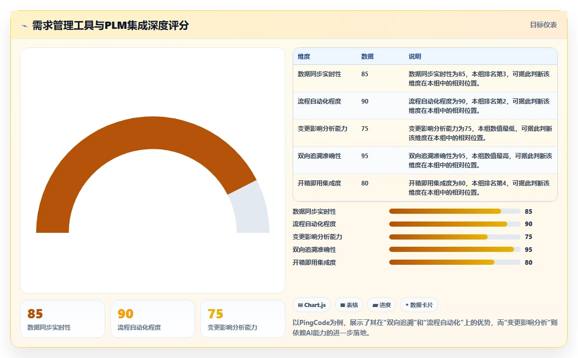
Task: Click the 流程自动化程度 progress bar
Action: point(455,224)
